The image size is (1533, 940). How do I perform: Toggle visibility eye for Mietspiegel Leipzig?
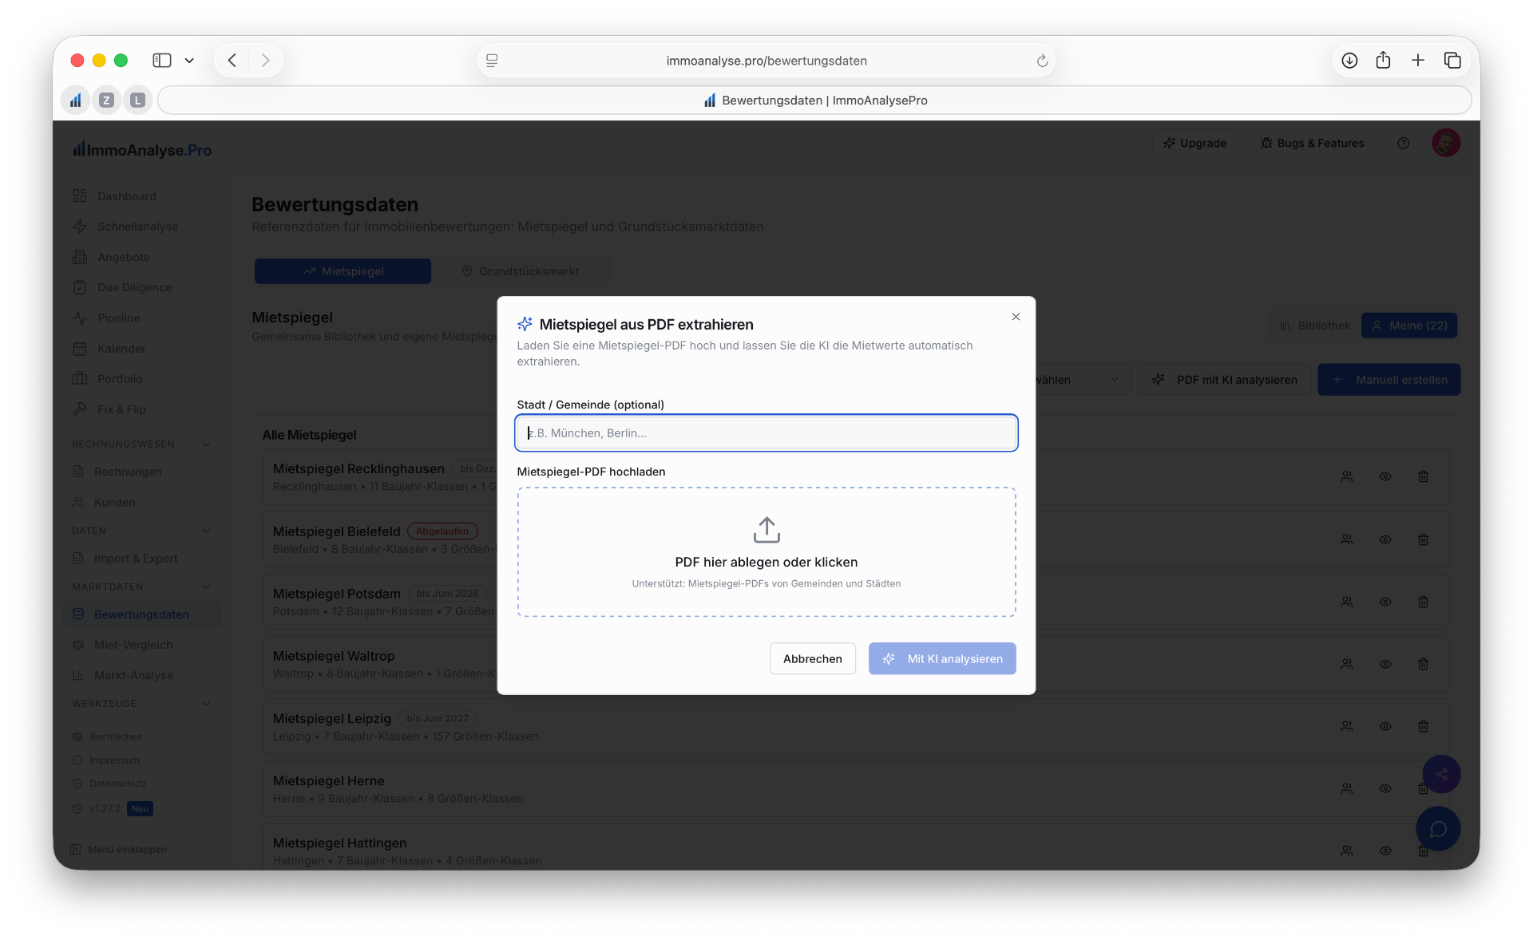pos(1385,726)
